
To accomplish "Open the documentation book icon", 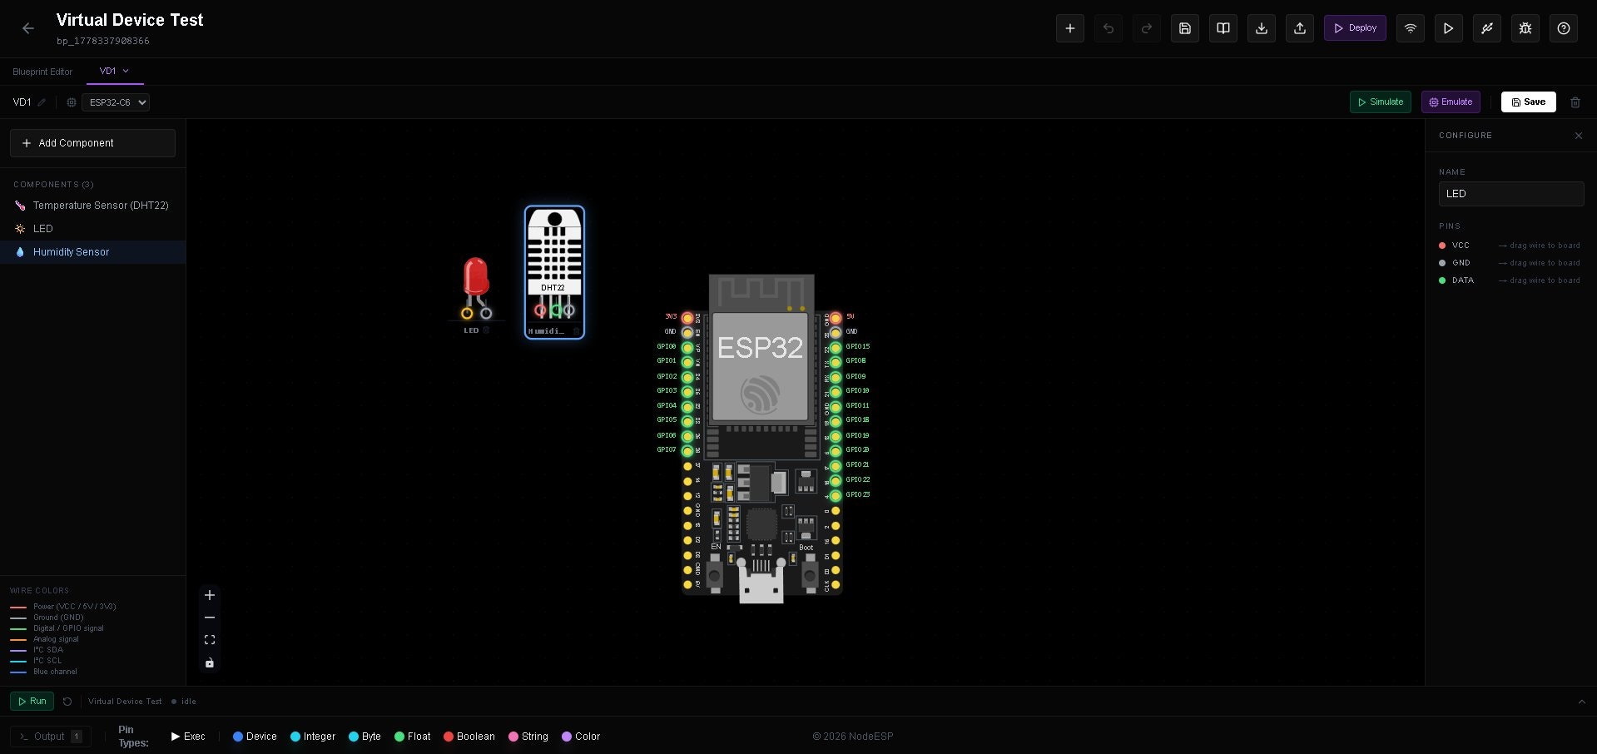I will [1223, 28].
